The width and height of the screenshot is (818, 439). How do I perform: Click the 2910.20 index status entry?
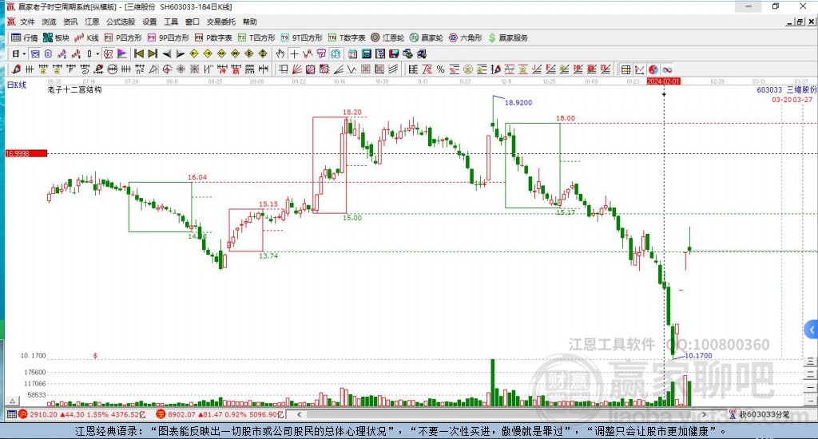tap(82, 414)
